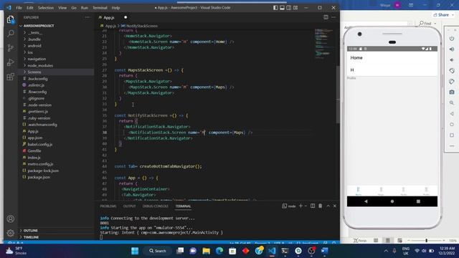Open the File menu
The height and width of the screenshot is (258, 459).
click(x=19, y=8)
